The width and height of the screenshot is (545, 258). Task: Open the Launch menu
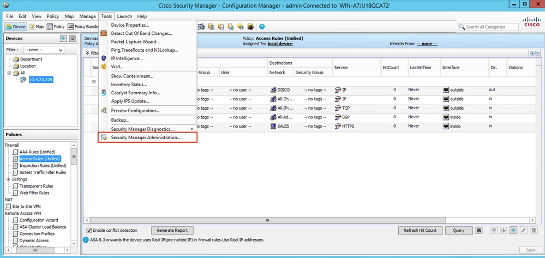coord(124,16)
